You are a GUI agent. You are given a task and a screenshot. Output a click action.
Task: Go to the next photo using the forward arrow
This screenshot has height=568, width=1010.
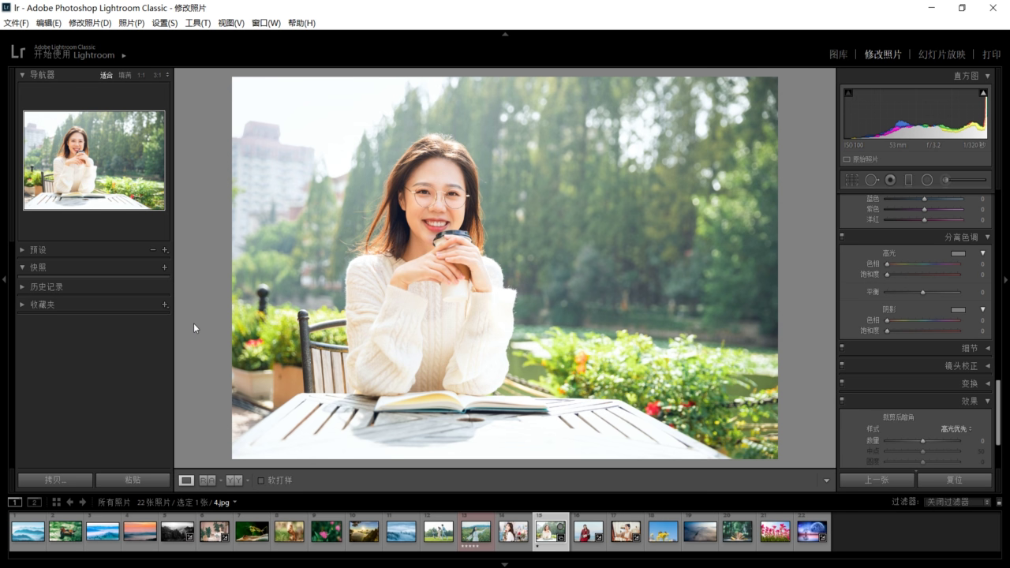(82, 502)
